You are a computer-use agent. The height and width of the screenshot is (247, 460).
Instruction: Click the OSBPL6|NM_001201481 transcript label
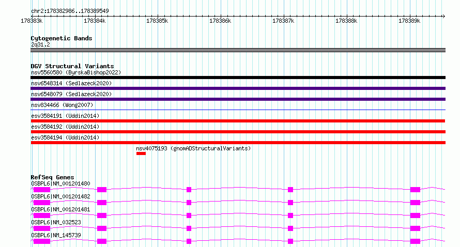pyautogui.click(x=60, y=209)
